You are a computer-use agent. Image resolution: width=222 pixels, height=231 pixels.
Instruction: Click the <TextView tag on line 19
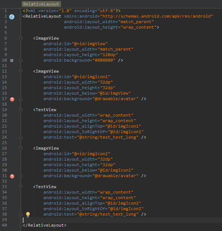click(45, 110)
